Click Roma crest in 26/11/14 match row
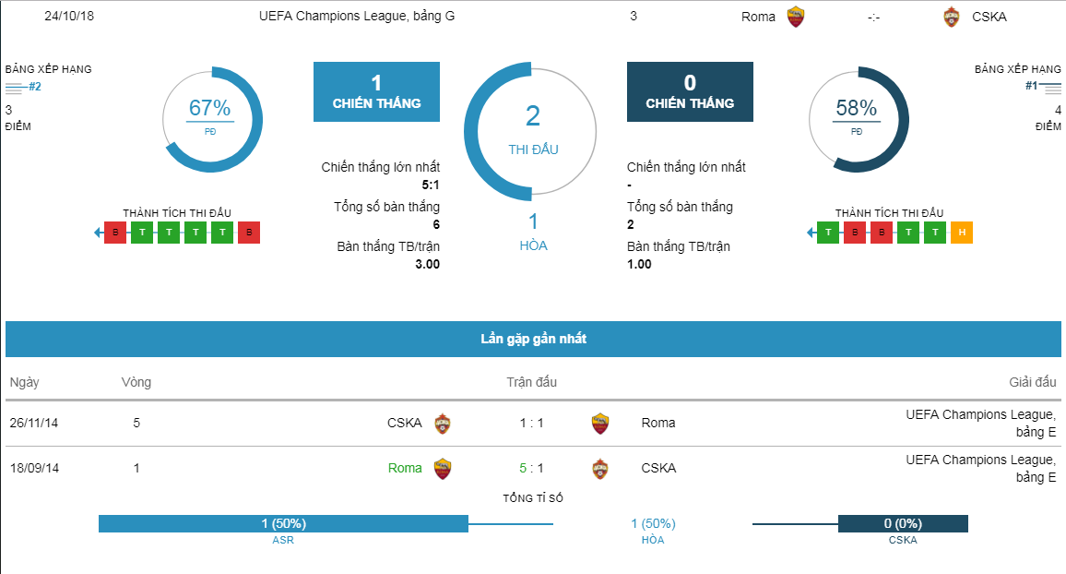Screen dimensions: 1066x574 [x=599, y=423]
